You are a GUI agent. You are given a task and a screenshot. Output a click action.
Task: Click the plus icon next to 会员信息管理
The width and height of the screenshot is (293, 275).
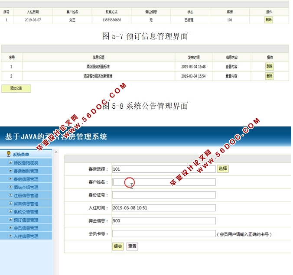click(11, 228)
